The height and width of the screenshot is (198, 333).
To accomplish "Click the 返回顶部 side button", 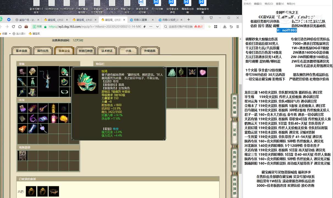I will (x=234, y=186).
